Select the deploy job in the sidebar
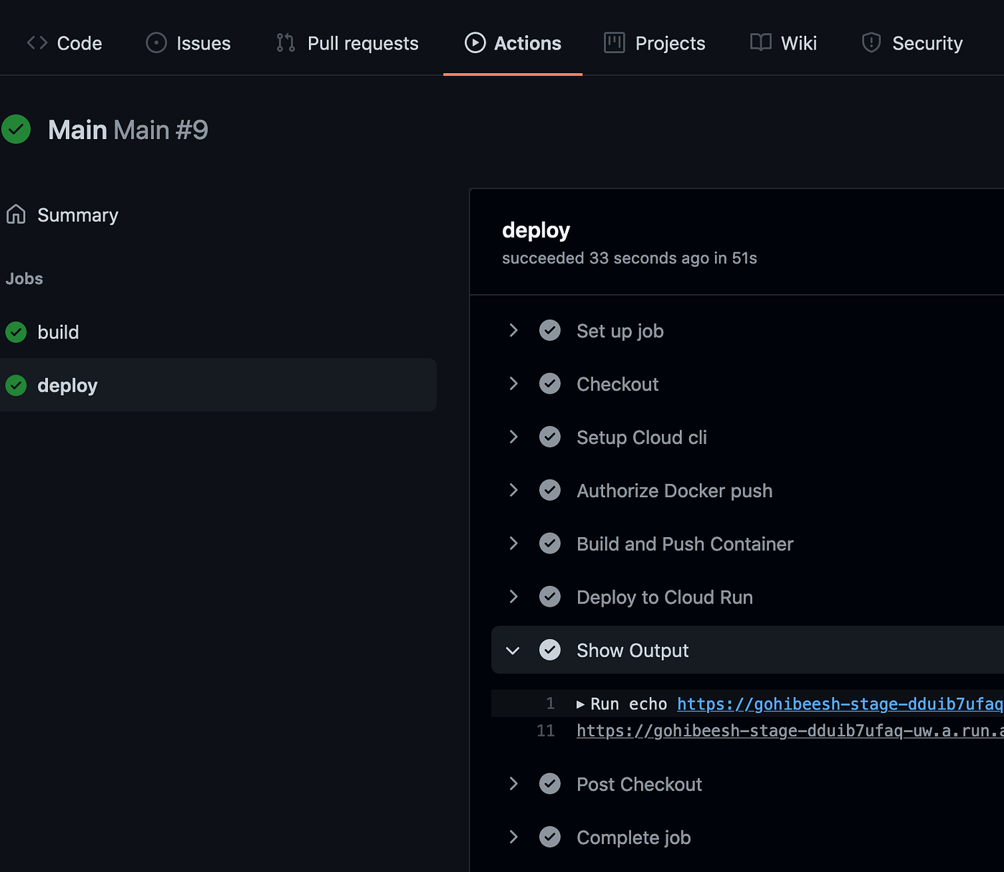Screen dimensions: 1004x872 pos(67,385)
